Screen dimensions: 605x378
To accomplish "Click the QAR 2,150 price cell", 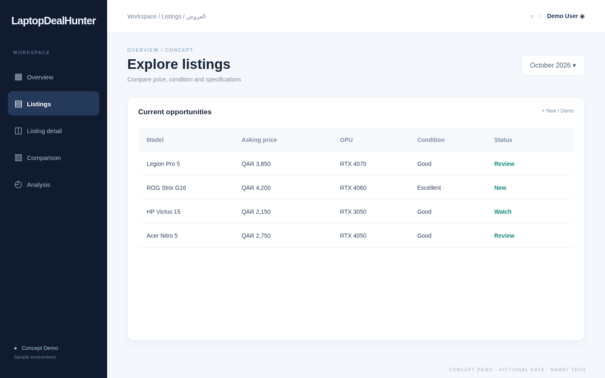I will tap(256, 212).
